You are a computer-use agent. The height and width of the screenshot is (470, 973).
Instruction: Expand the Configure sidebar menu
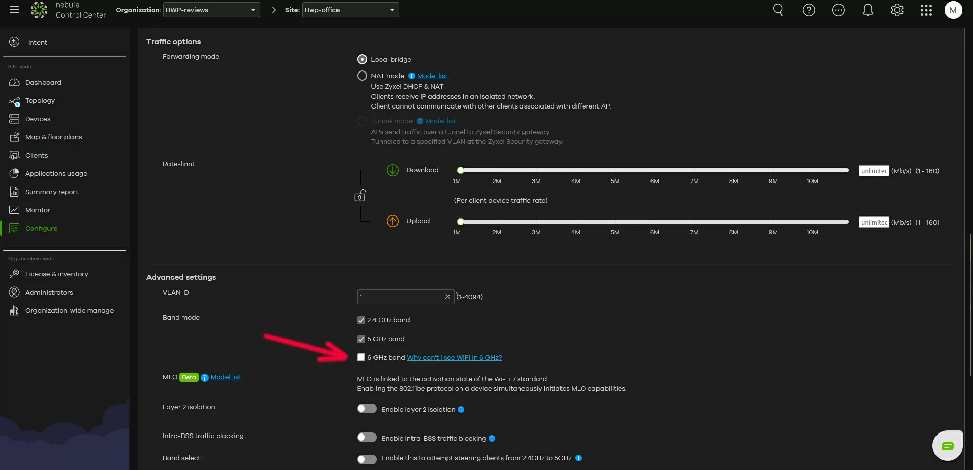[41, 229]
